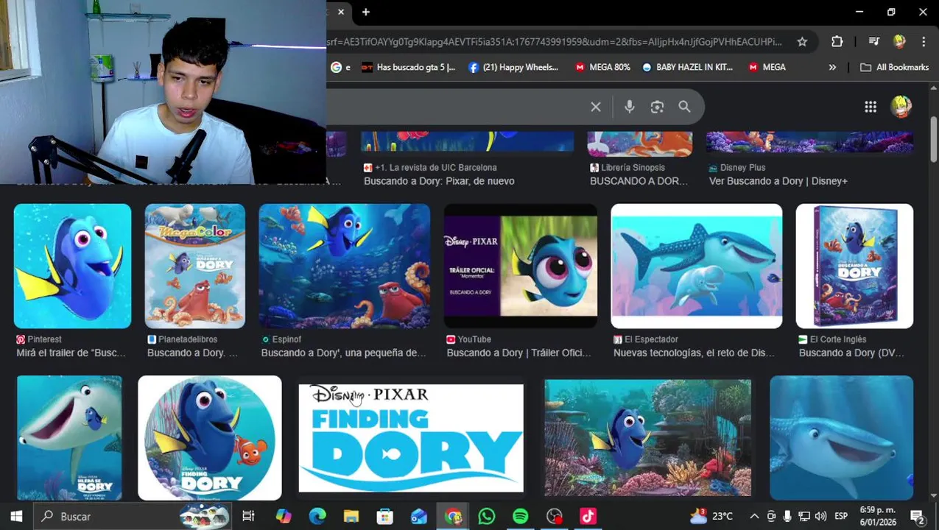
Task: Click the magnifying glass search button
Action: (685, 107)
